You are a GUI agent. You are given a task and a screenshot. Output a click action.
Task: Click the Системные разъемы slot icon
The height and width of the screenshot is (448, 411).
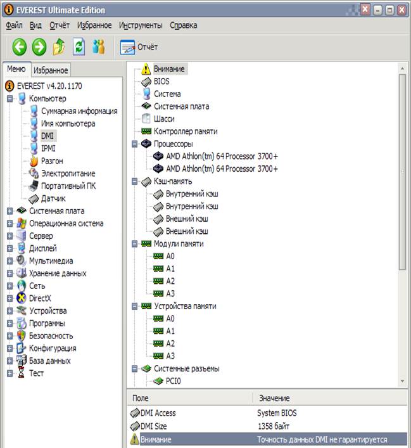pyautogui.click(x=146, y=368)
